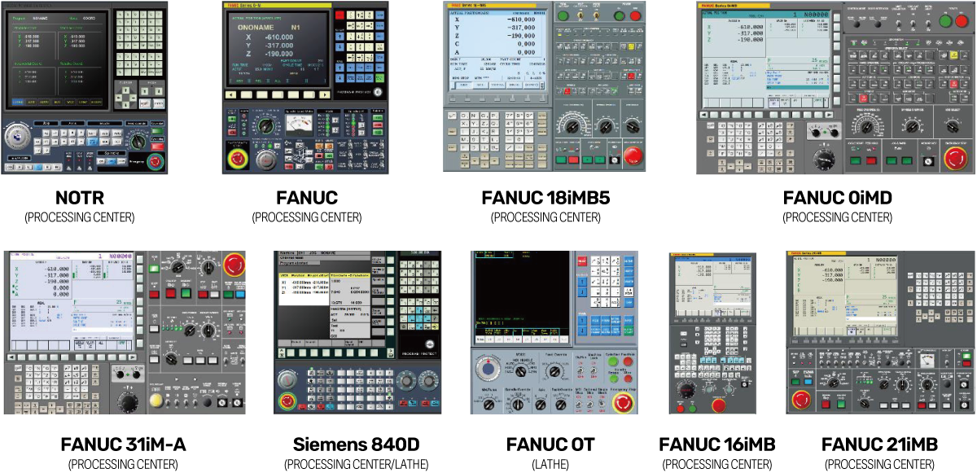Screen dimensions: 977x473
Task: Click round yellow button on bottom-left panel
Action: pyautogui.click(x=156, y=399)
